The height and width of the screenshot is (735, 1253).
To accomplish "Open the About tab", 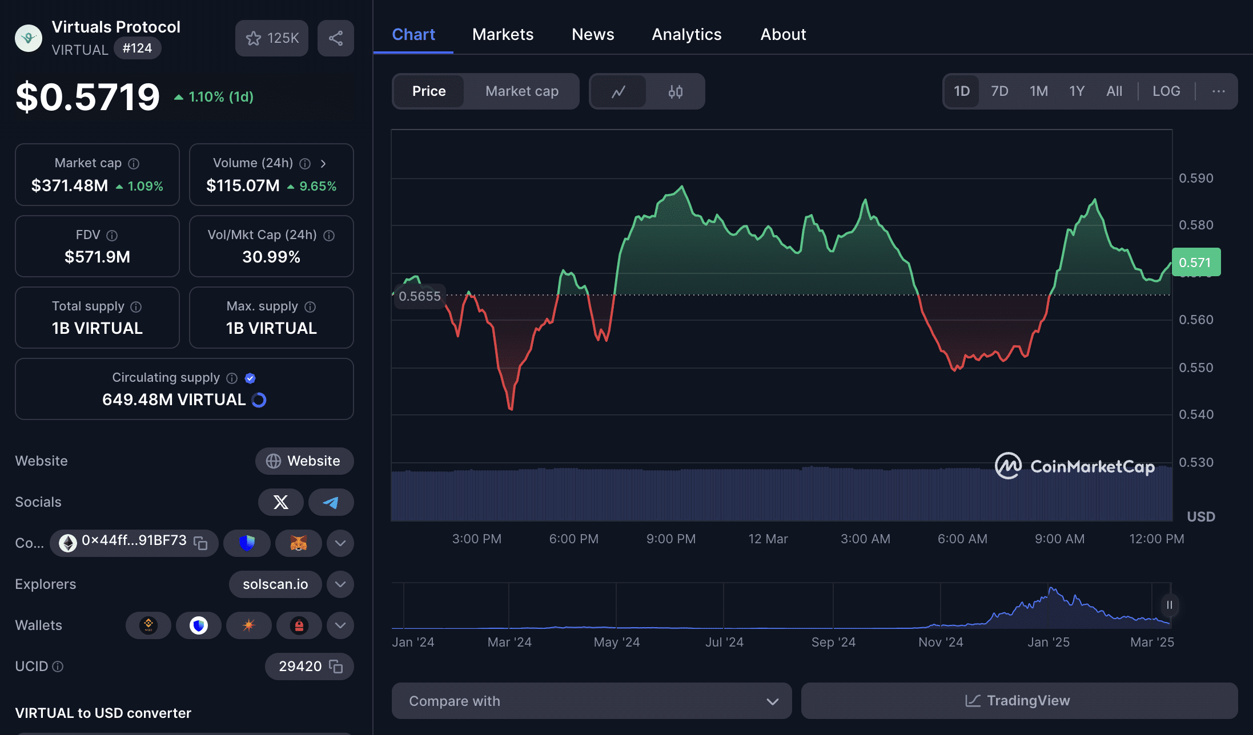I will pos(784,34).
